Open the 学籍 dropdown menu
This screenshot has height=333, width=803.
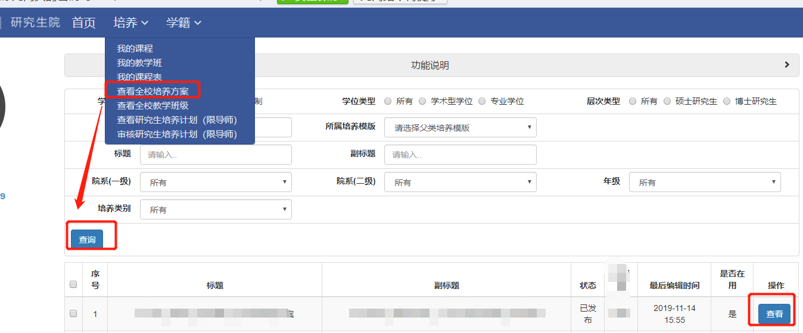point(183,23)
